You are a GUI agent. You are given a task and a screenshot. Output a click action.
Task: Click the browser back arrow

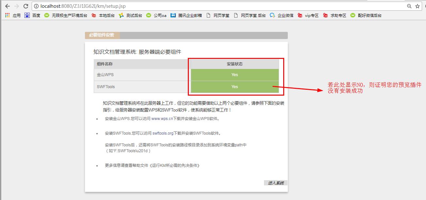(7, 6)
